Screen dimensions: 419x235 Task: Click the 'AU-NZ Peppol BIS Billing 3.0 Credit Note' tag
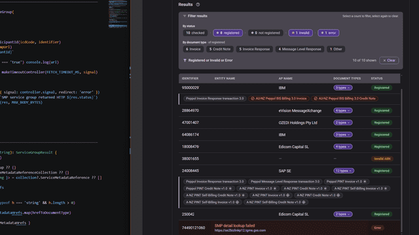coord(344,99)
